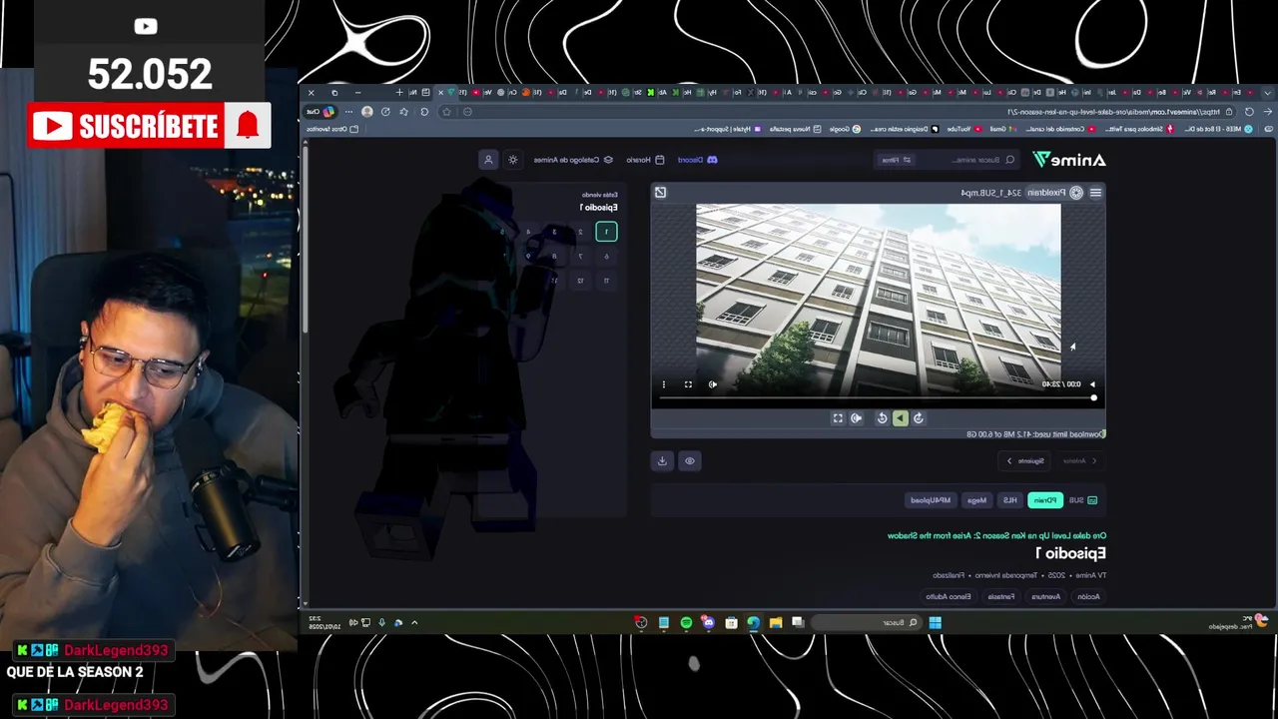Open the AnimeAV1 logo home link

(1069, 160)
